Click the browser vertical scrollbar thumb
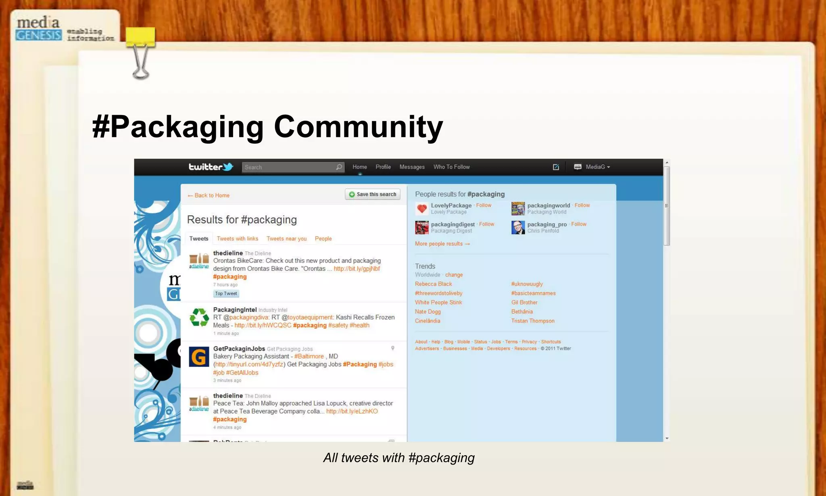The height and width of the screenshot is (496, 826). pyautogui.click(x=667, y=206)
